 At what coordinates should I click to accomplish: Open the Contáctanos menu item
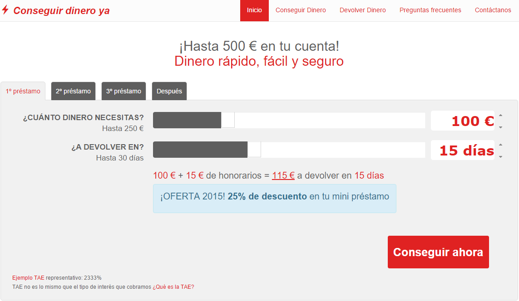[x=493, y=10]
